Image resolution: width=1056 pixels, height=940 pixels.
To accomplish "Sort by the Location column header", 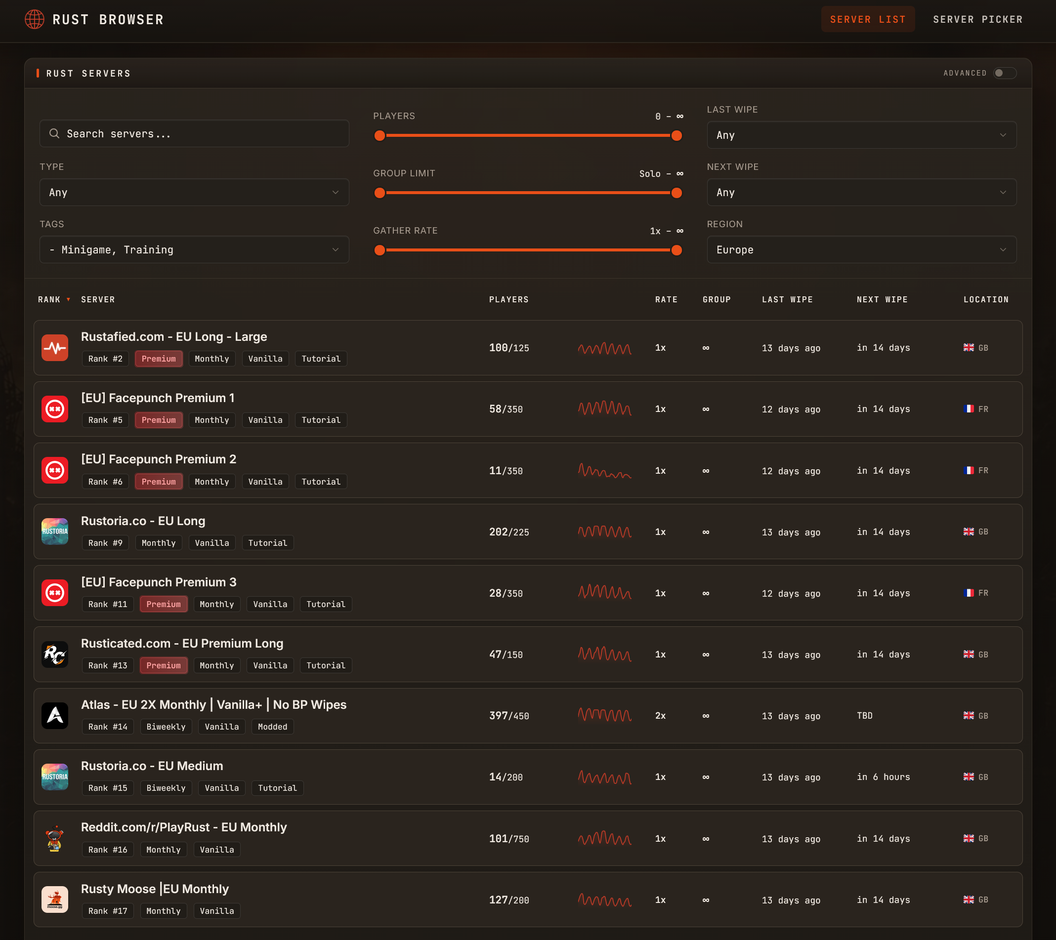I will 986,299.
